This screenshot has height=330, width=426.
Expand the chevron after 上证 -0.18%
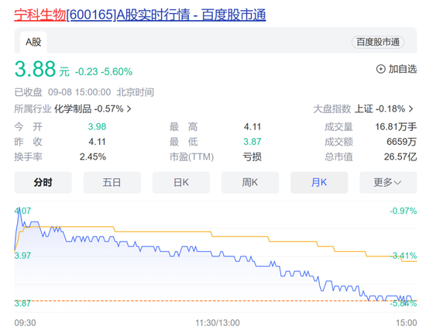click(411, 109)
